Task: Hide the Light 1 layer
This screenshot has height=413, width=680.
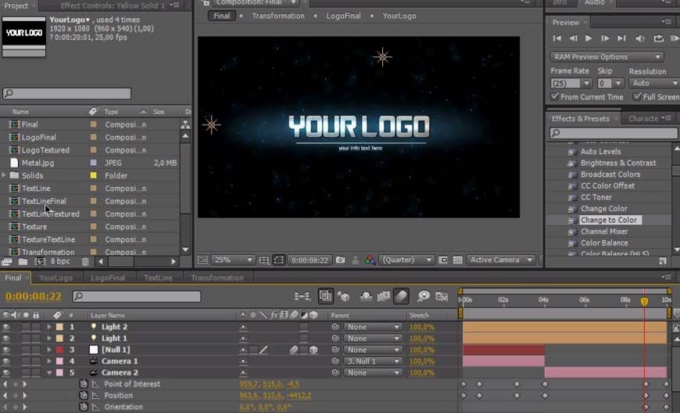Action: [6, 339]
